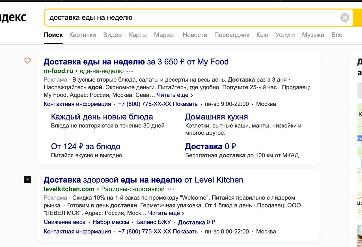Click the map preview in right sidebar
The image size is (362, 247).
[x=360, y=162]
